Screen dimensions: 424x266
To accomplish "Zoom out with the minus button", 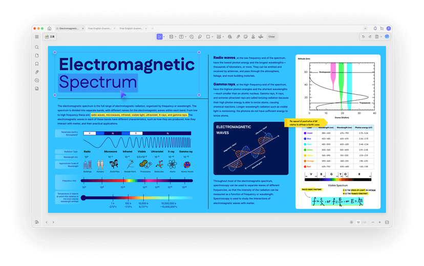I will tap(373, 222).
